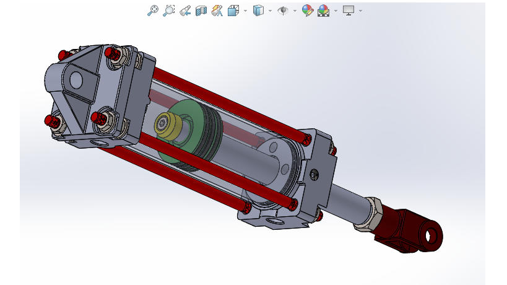Toggle Hide/Show Items eye icon
The image size is (507, 285).
[283, 11]
